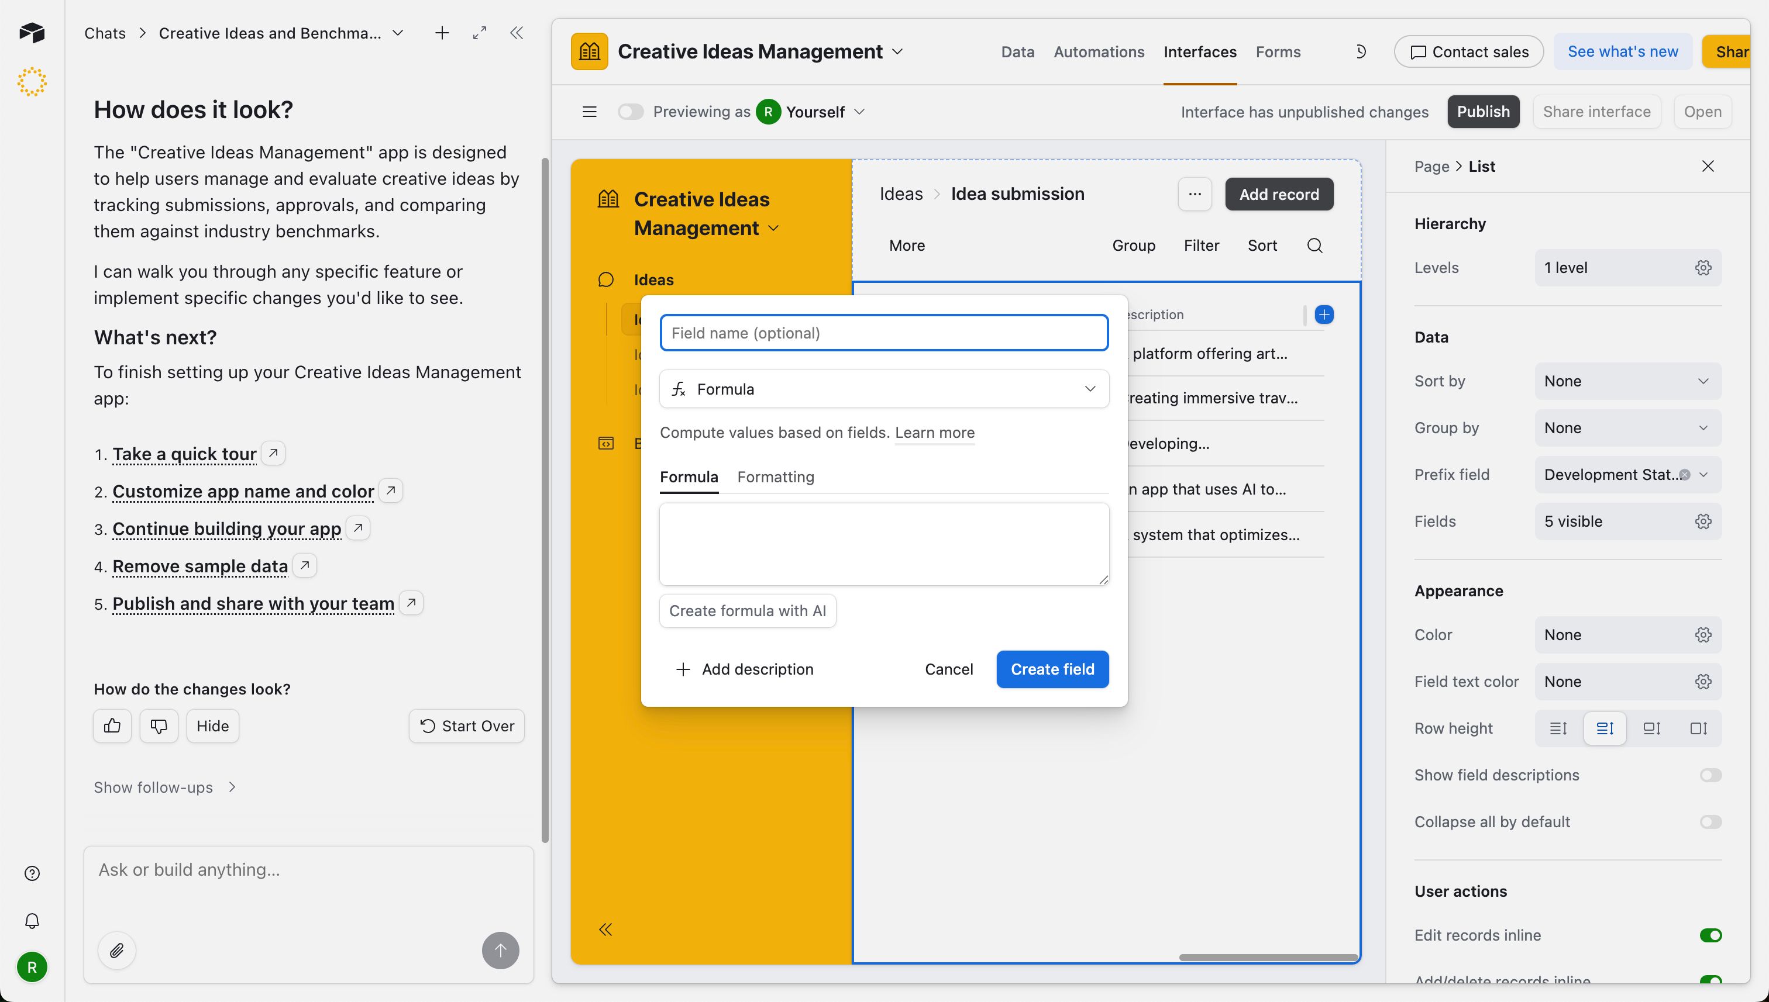Close the List properties panel
Screen dimensions: 1769x1002
click(x=1708, y=167)
